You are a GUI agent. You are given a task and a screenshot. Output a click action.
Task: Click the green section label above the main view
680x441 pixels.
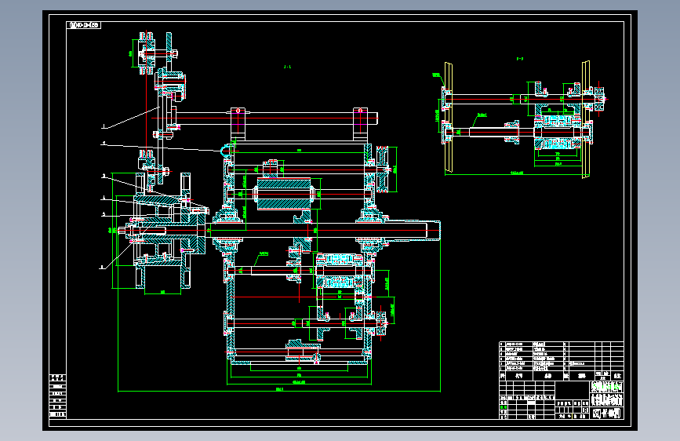coord(288,67)
